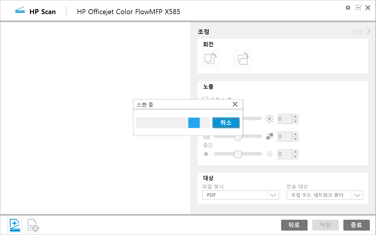Screen dimensions: 376x235
Task: Rotate the scan left with the counterclockwise icon
Action: click(210, 59)
